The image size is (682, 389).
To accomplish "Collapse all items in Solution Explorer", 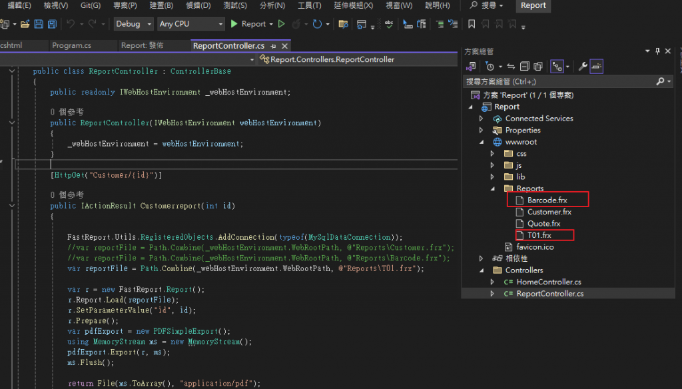I will point(525,66).
